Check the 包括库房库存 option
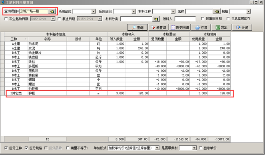The width and height of the screenshot is (265, 155). coord(228,19)
